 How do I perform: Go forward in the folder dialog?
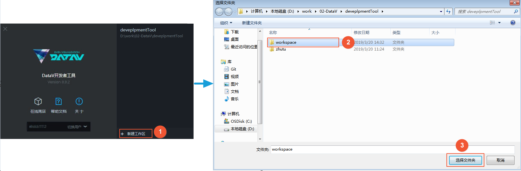(x=228, y=12)
